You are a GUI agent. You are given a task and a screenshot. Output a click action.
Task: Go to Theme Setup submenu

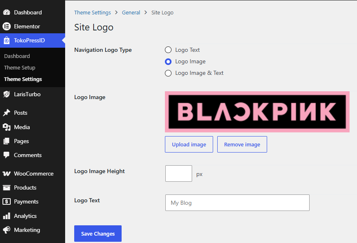tap(19, 68)
